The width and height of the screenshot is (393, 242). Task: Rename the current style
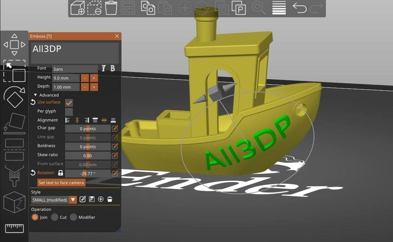(x=82, y=199)
